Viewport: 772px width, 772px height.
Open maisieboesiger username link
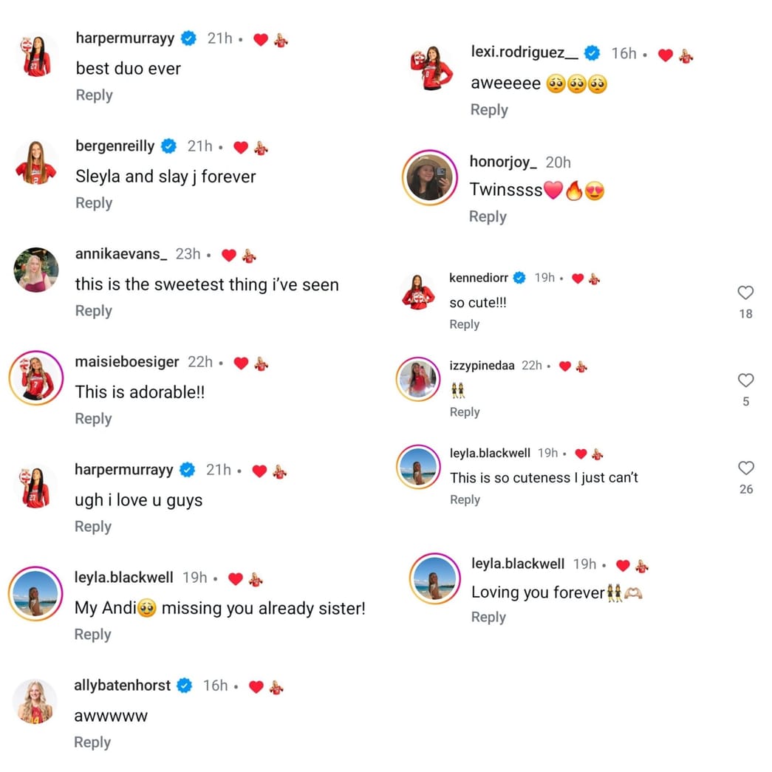coord(127,362)
